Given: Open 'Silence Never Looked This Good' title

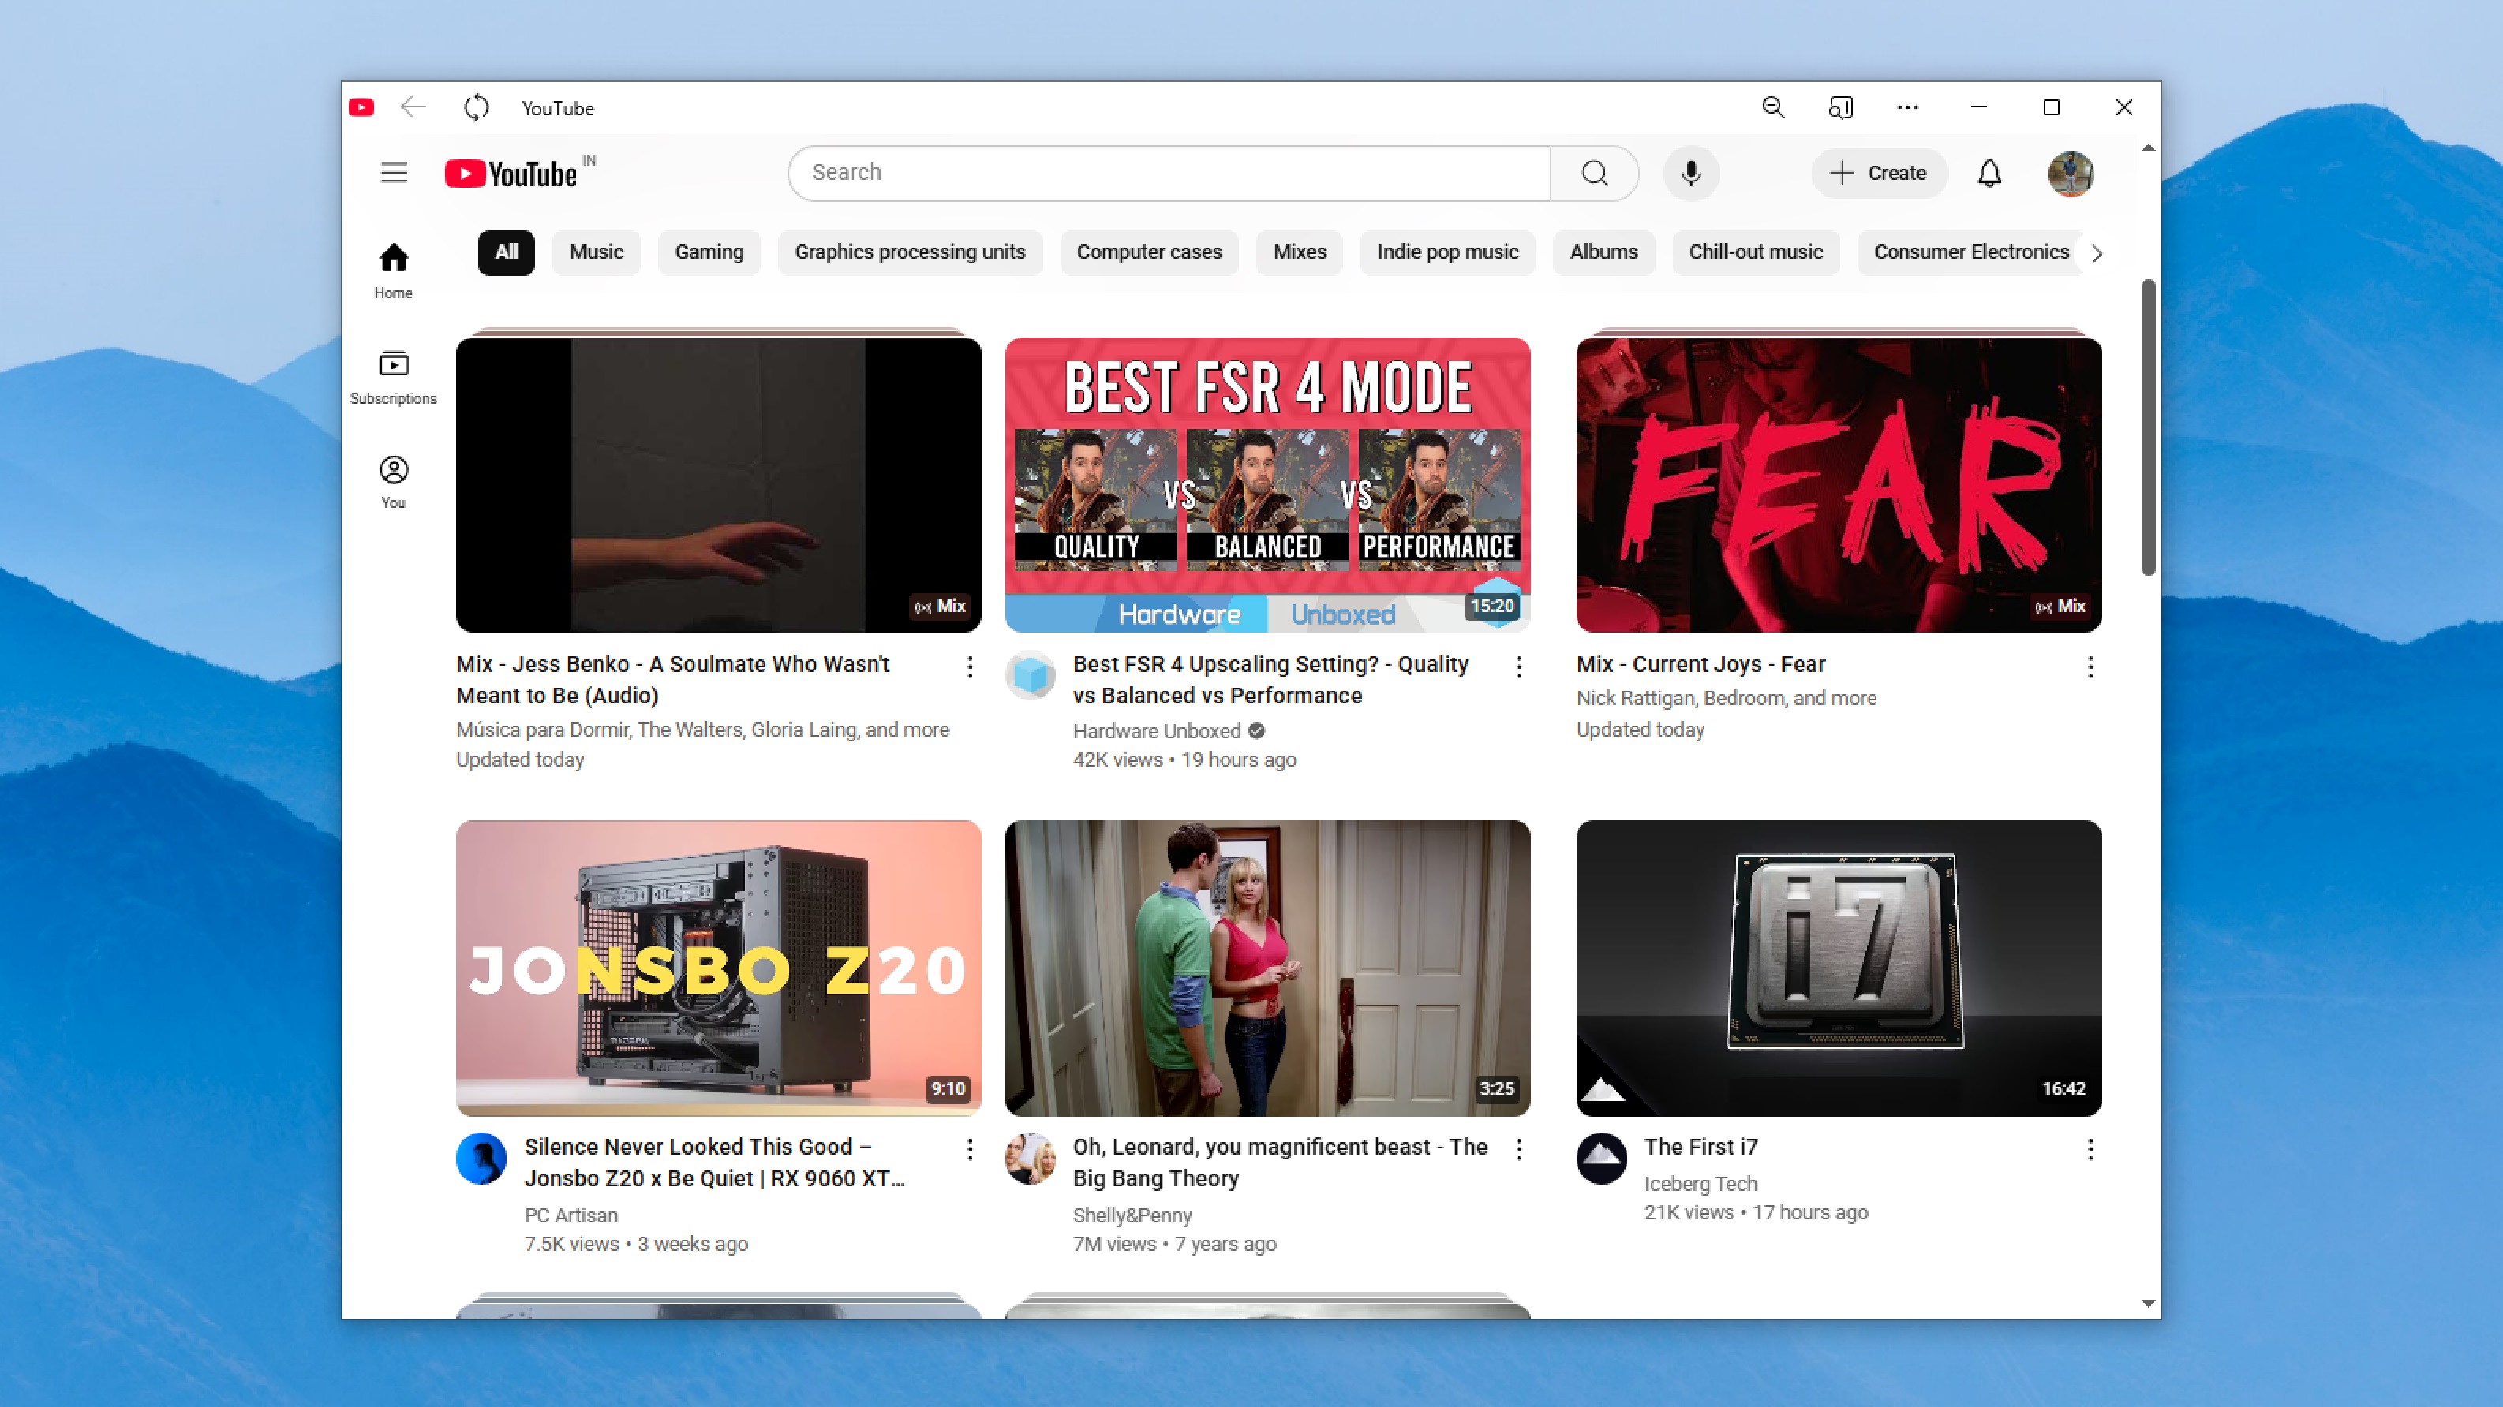Looking at the screenshot, I should (x=715, y=1163).
